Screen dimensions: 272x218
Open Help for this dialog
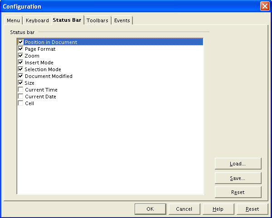click(218, 209)
